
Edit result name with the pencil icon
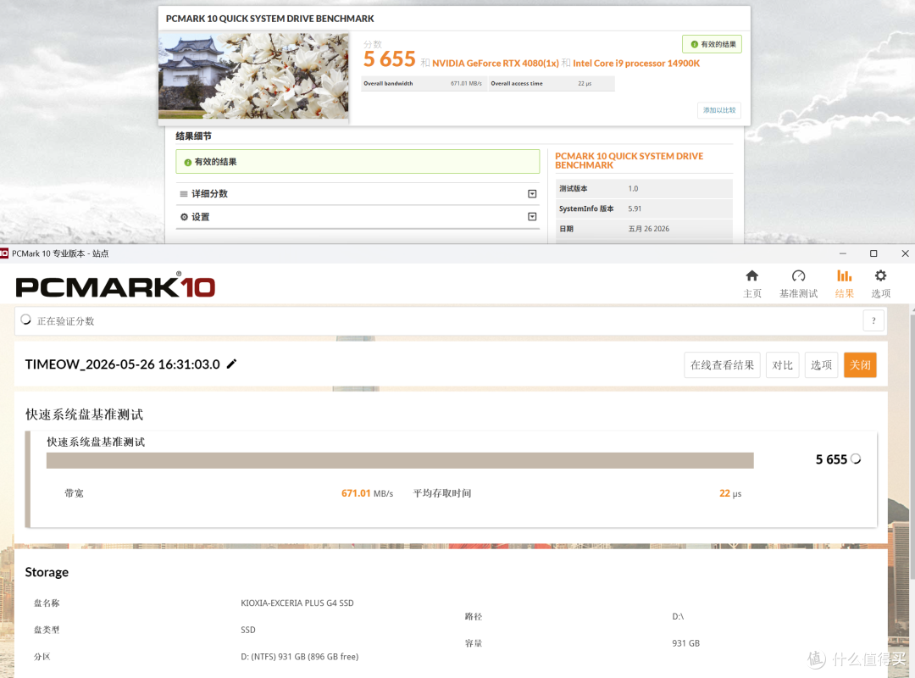[x=231, y=364]
